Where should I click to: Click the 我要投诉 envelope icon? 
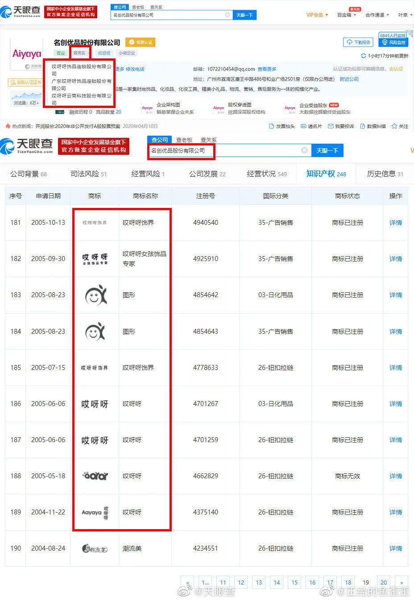(x=331, y=126)
